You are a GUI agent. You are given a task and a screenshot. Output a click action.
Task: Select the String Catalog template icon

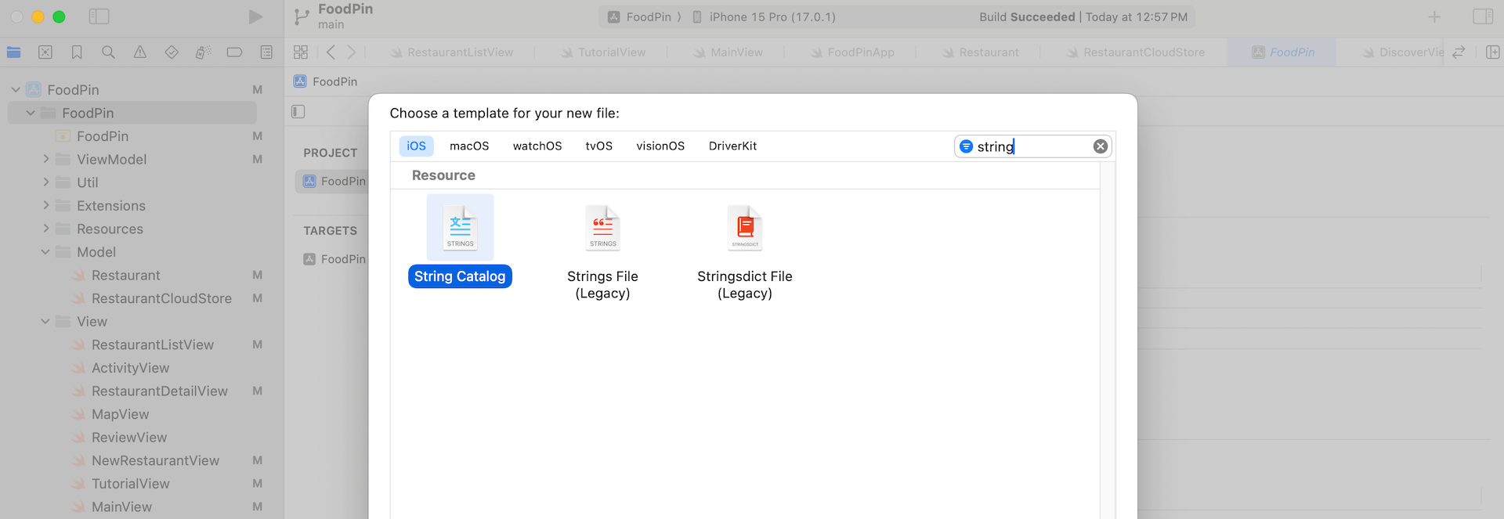click(460, 227)
